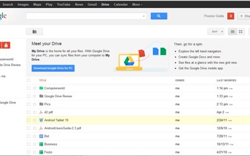Open the AndroidUsersGuide-2.3.pdf title link
The image size is (250, 156).
[63, 128]
